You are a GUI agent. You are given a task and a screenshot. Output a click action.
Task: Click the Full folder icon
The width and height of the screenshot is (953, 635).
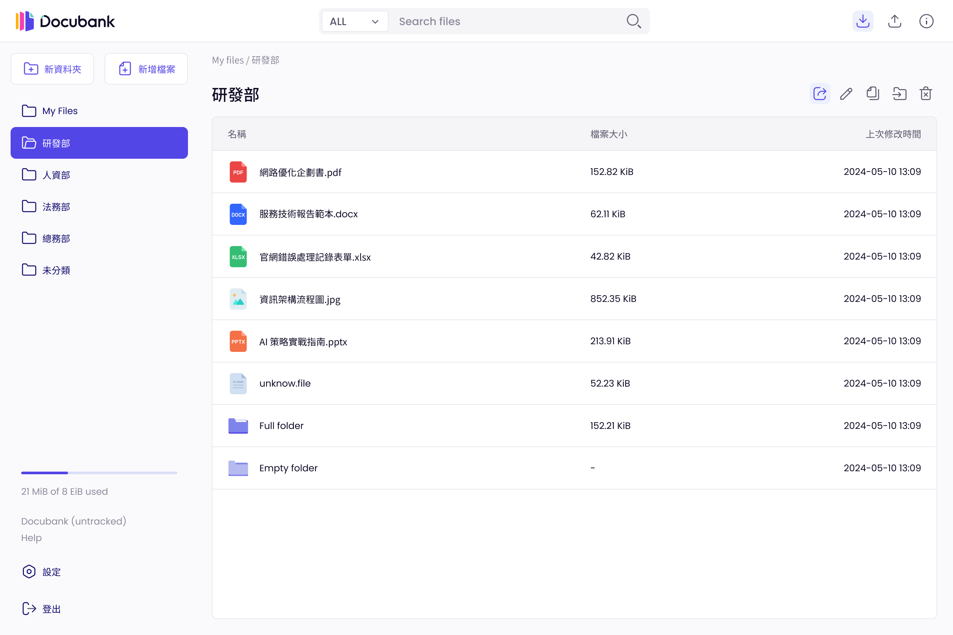click(238, 426)
